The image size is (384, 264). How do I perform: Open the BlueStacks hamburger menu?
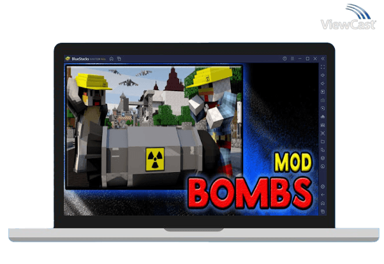(292, 59)
